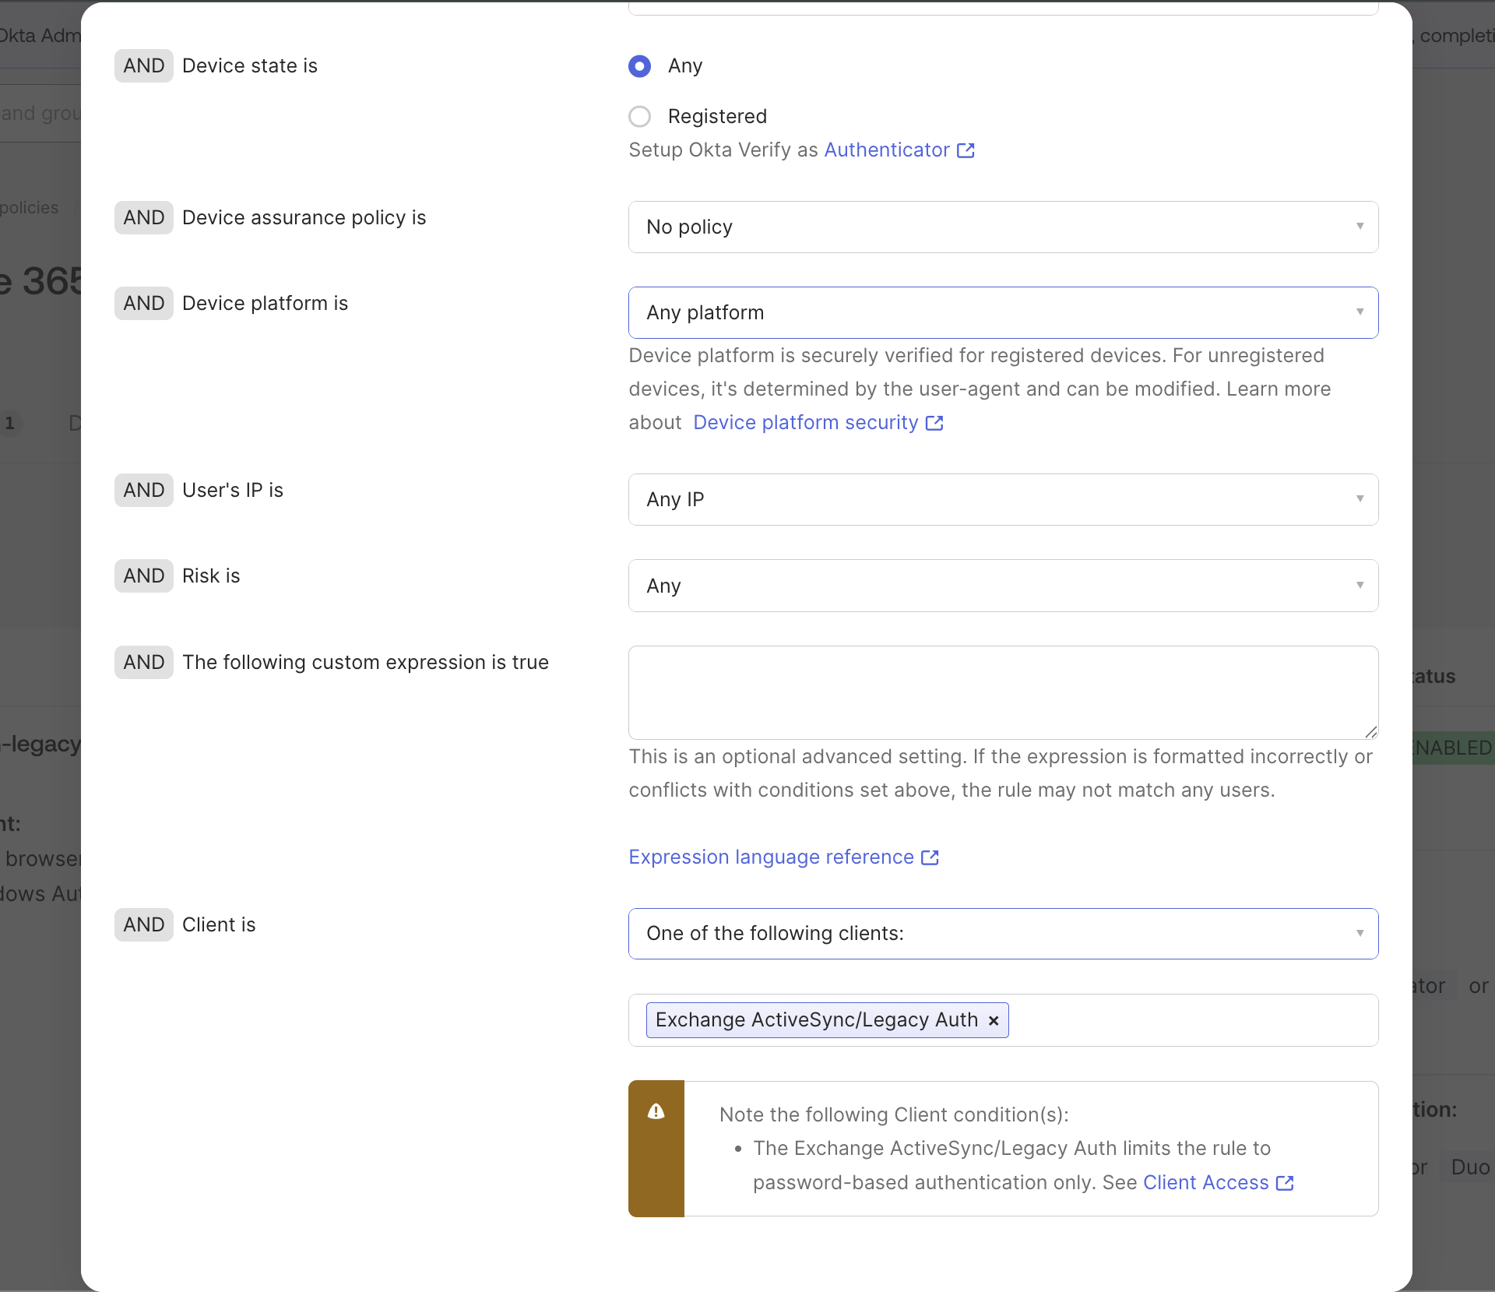This screenshot has height=1292, width=1495.
Task: Click the AND badge beside Client is
Action: (144, 924)
